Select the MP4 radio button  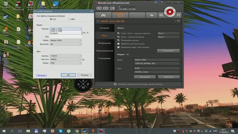pyautogui.click(x=70, y=19)
